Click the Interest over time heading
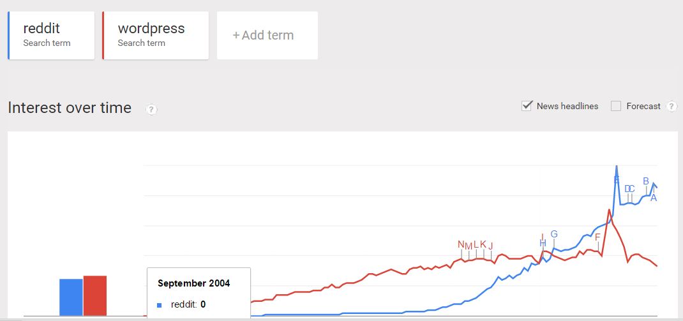 [70, 108]
